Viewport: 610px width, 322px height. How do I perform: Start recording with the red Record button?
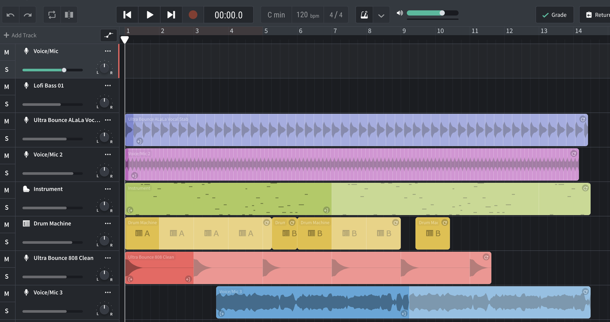tap(193, 15)
